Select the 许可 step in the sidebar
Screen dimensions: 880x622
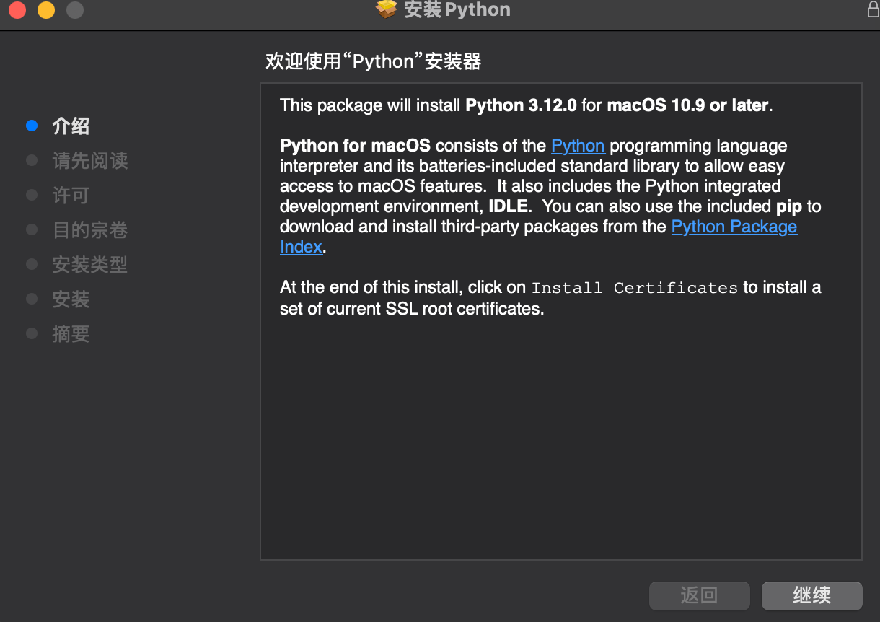pos(69,195)
